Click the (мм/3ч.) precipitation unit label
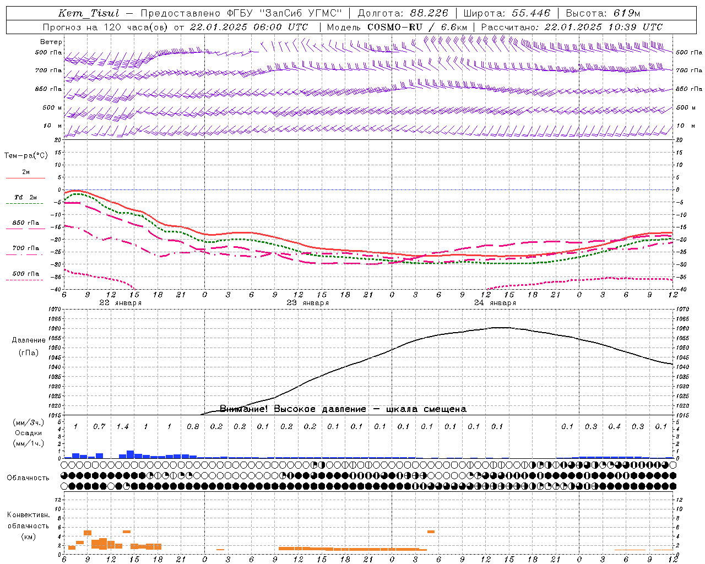The image size is (705, 564). (28, 422)
